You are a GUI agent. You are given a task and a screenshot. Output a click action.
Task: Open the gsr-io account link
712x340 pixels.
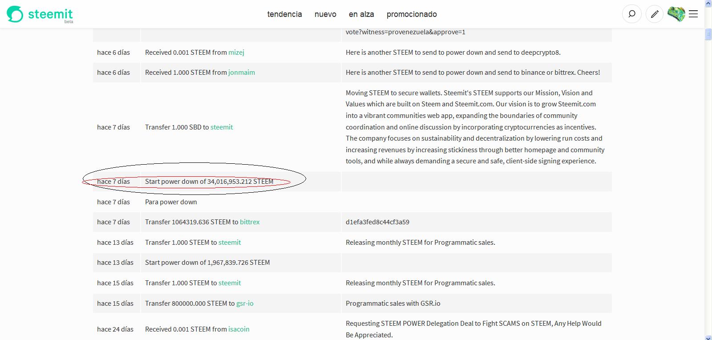point(245,304)
